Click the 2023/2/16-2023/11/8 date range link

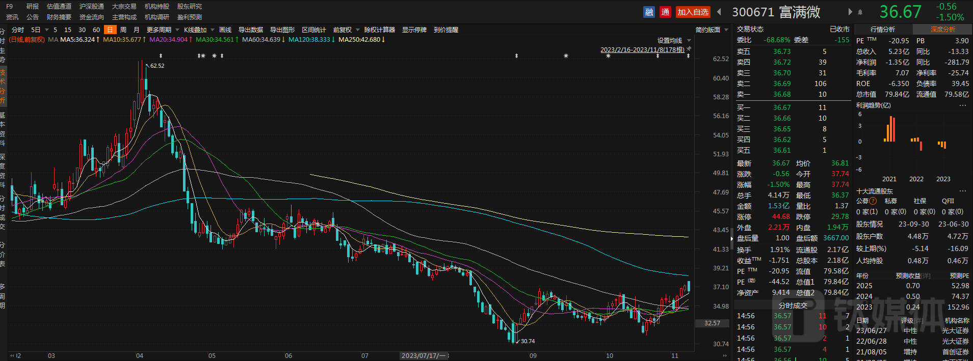[x=642, y=50]
